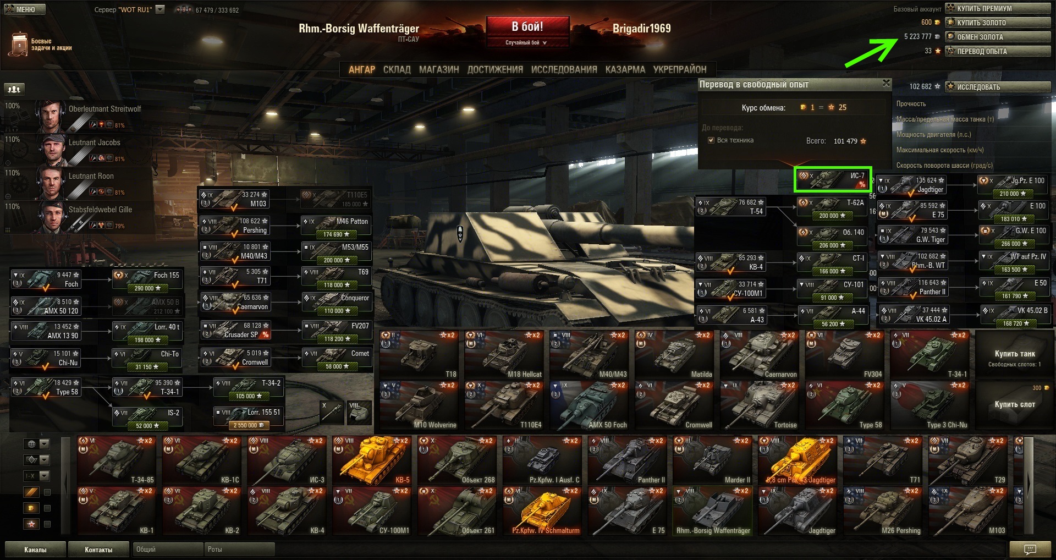Click the gold coins filter icon
1056x560 pixels.
click(31, 507)
